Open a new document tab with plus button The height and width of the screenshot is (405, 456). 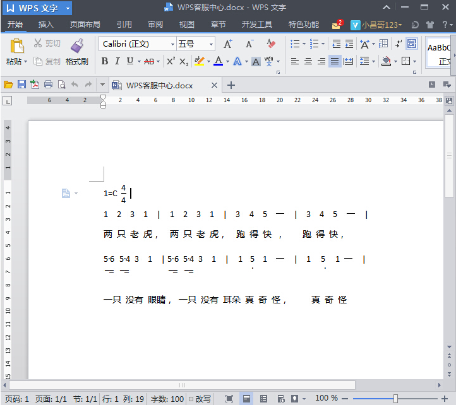[231, 85]
